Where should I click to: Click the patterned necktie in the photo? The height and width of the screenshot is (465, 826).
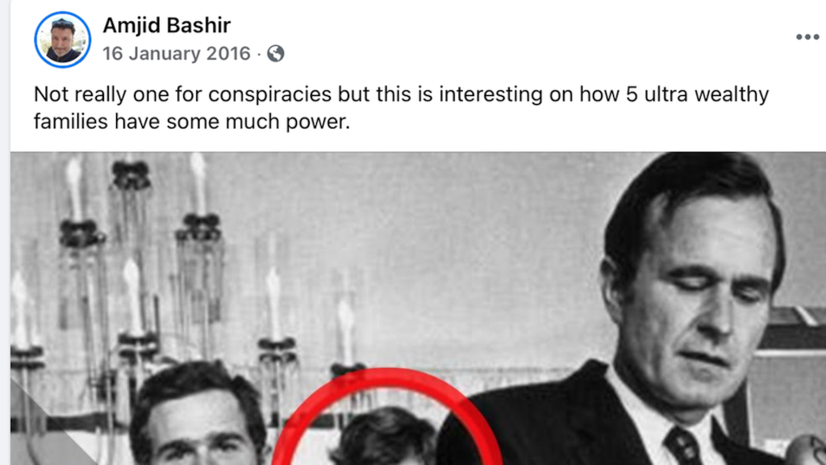682,446
